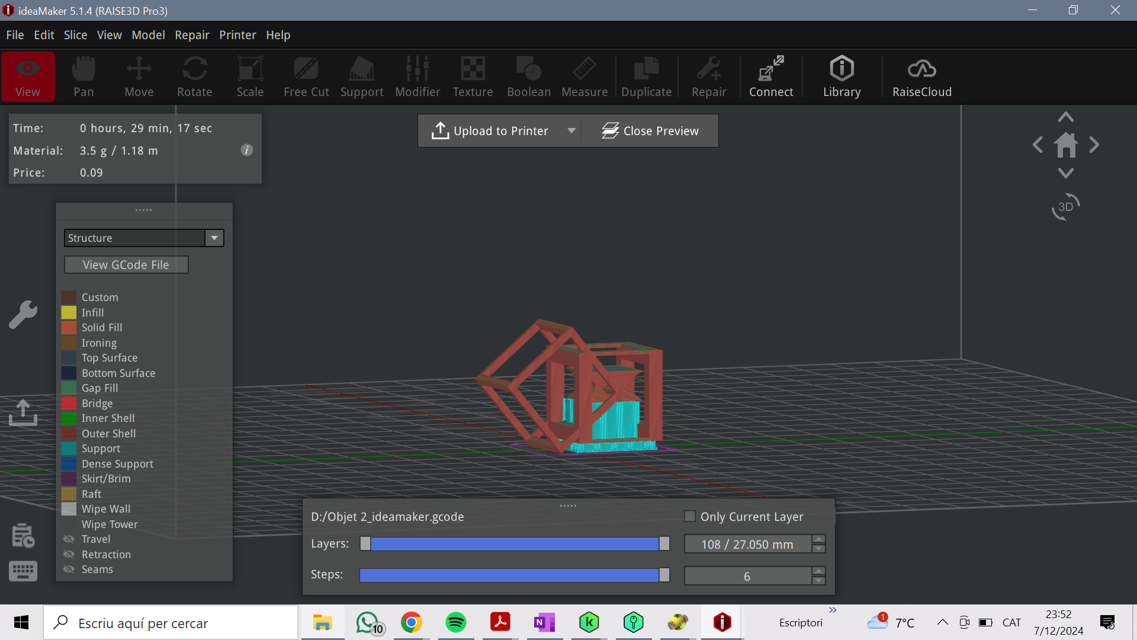The image size is (1137, 640).
Task: Toggle Travel visibility
Action: [69, 539]
